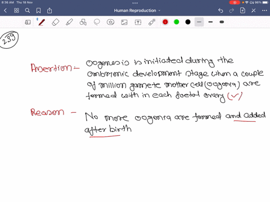Redo the last undone stroke
The width and height of the screenshot is (270, 202).
tap(232, 11)
